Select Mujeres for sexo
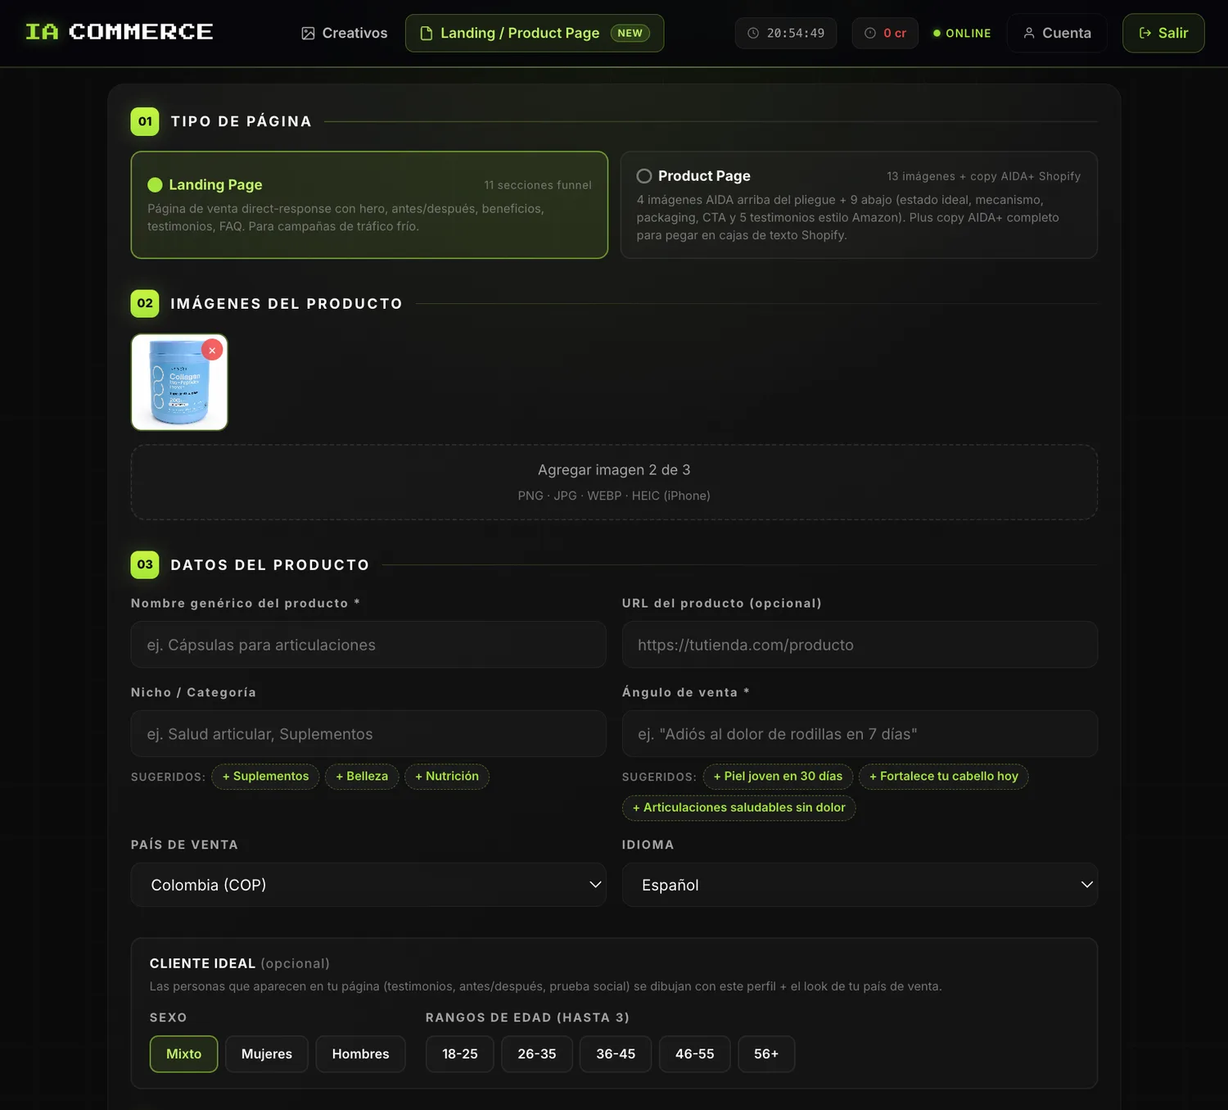1228x1110 pixels. tap(267, 1054)
